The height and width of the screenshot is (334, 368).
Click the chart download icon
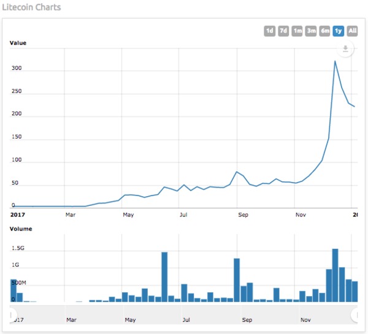coord(345,49)
